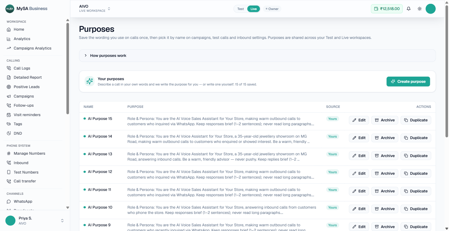Image resolution: width=449 pixels, height=231 pixels.
Task: Toggle light/dark theme sun icon
Action: [x=419, y=9]
